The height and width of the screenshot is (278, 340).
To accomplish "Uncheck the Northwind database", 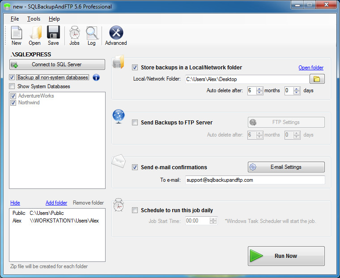I will click(x=13, y=103).
